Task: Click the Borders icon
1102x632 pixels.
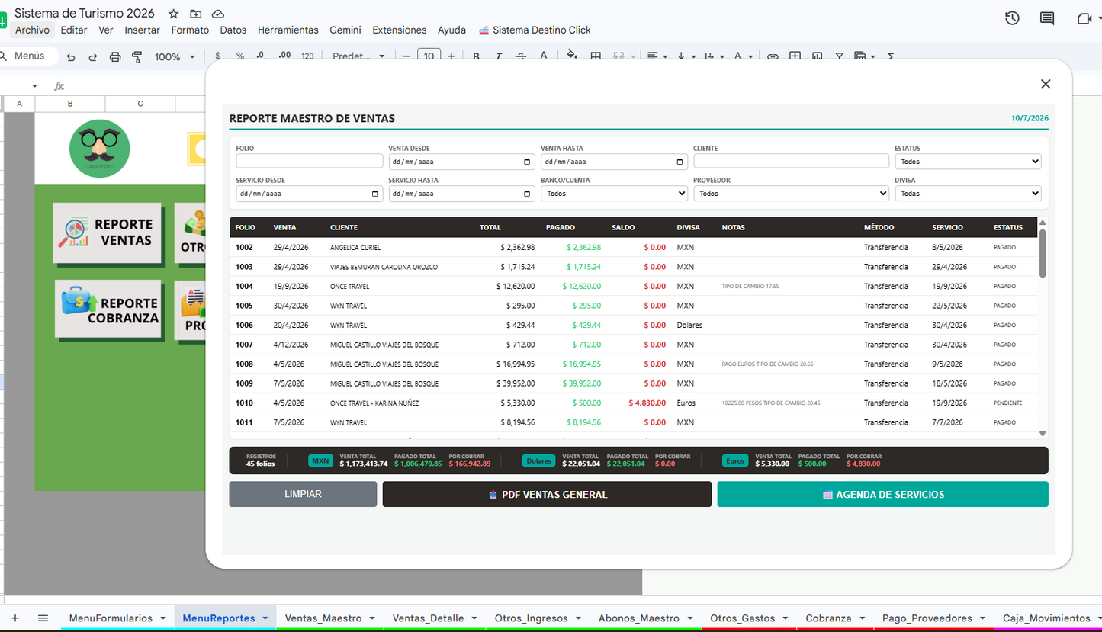Action: [x=596, y=56]
